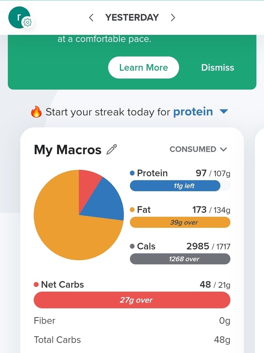The width and height of the screenshot is (264, 353).
Task: Click the macros pie chart
Action: click(x=79, y=215)
